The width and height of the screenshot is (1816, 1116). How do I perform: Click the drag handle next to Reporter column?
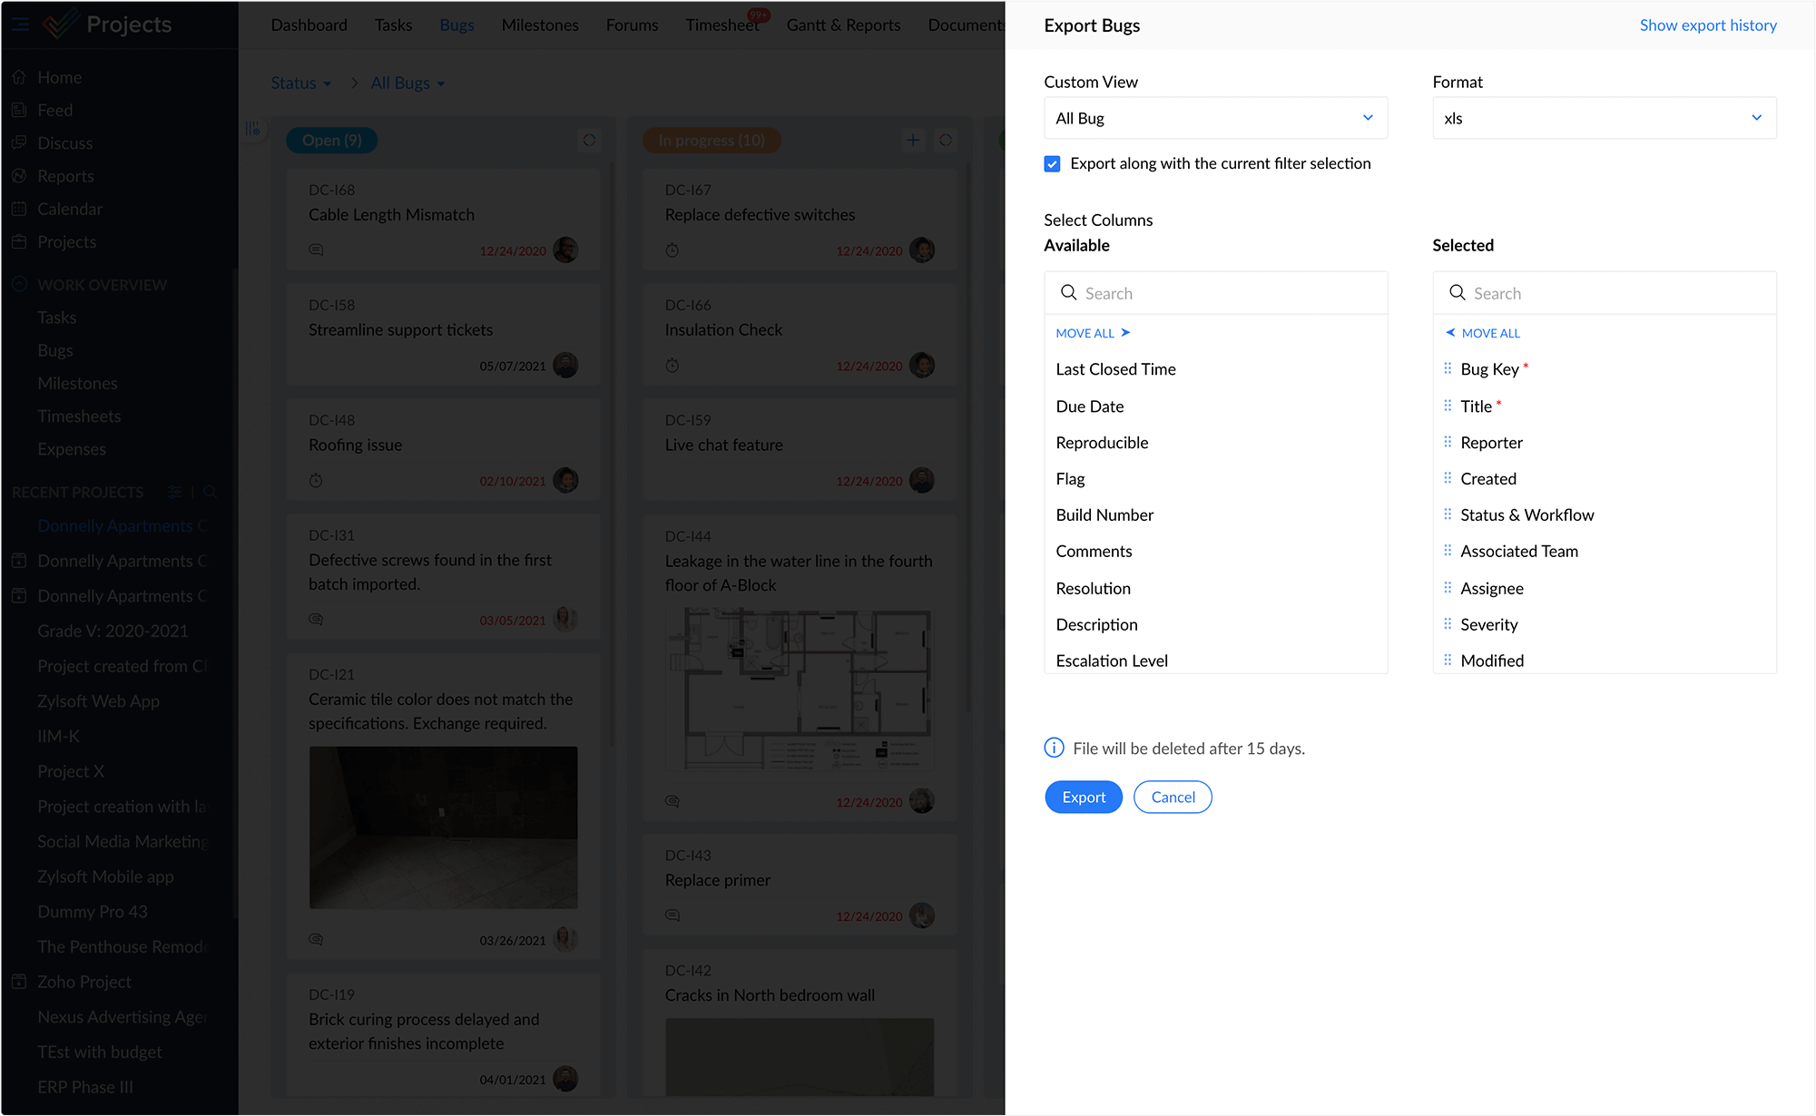pos(1448,442)
